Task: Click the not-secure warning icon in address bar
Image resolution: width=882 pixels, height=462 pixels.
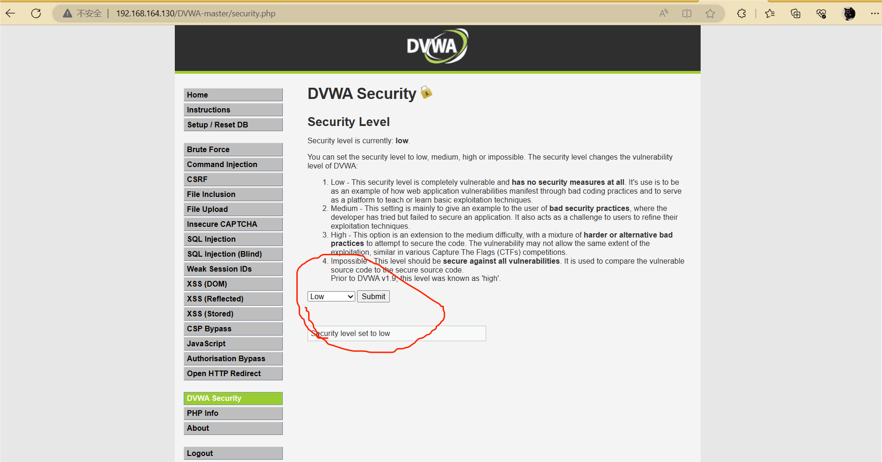Action: click(68, 14)
